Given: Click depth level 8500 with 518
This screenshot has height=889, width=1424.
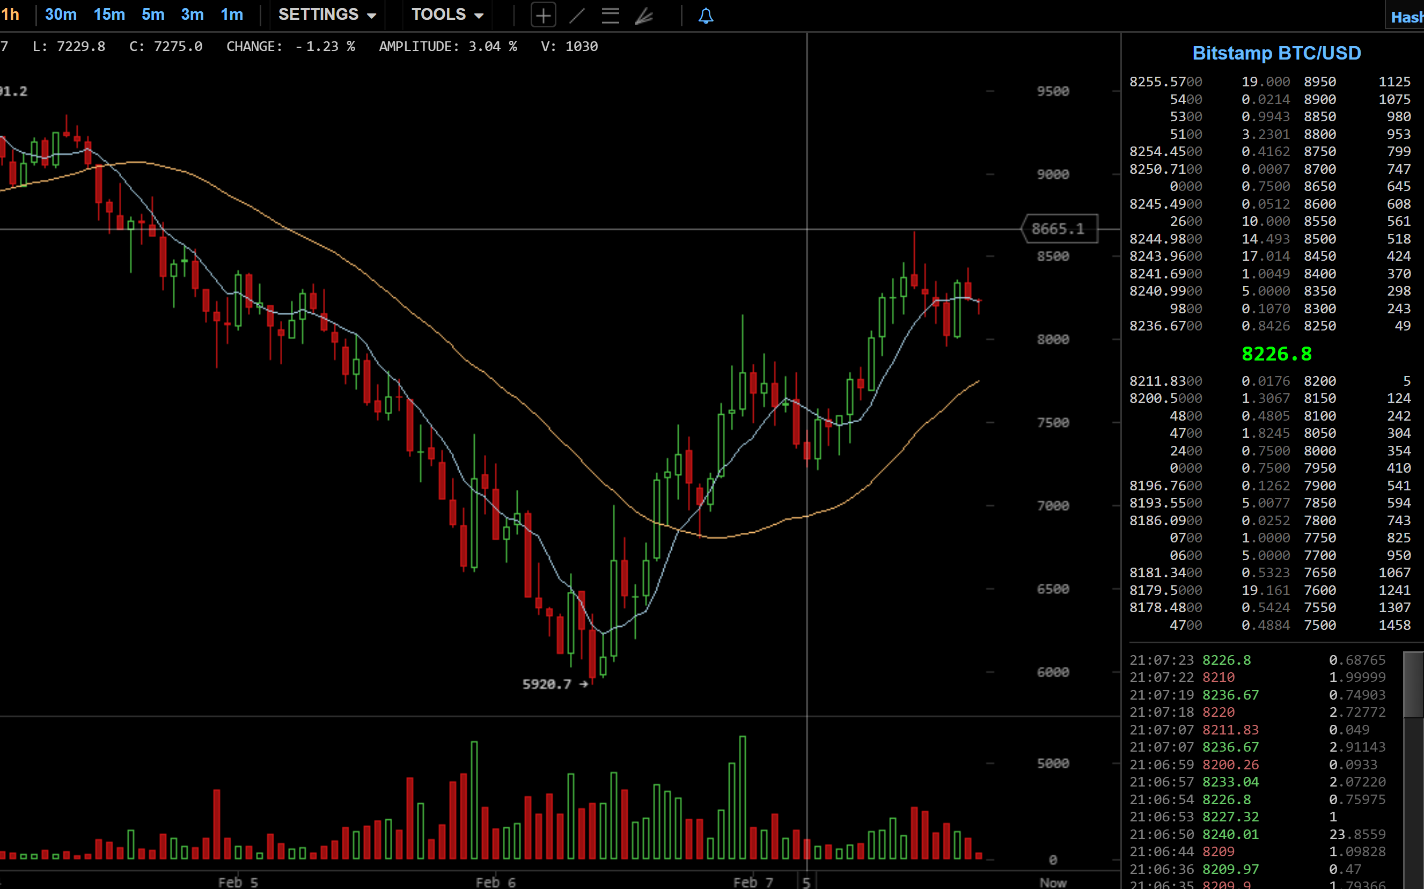Looking at the screenshot, I should [x=1357, y=239].
